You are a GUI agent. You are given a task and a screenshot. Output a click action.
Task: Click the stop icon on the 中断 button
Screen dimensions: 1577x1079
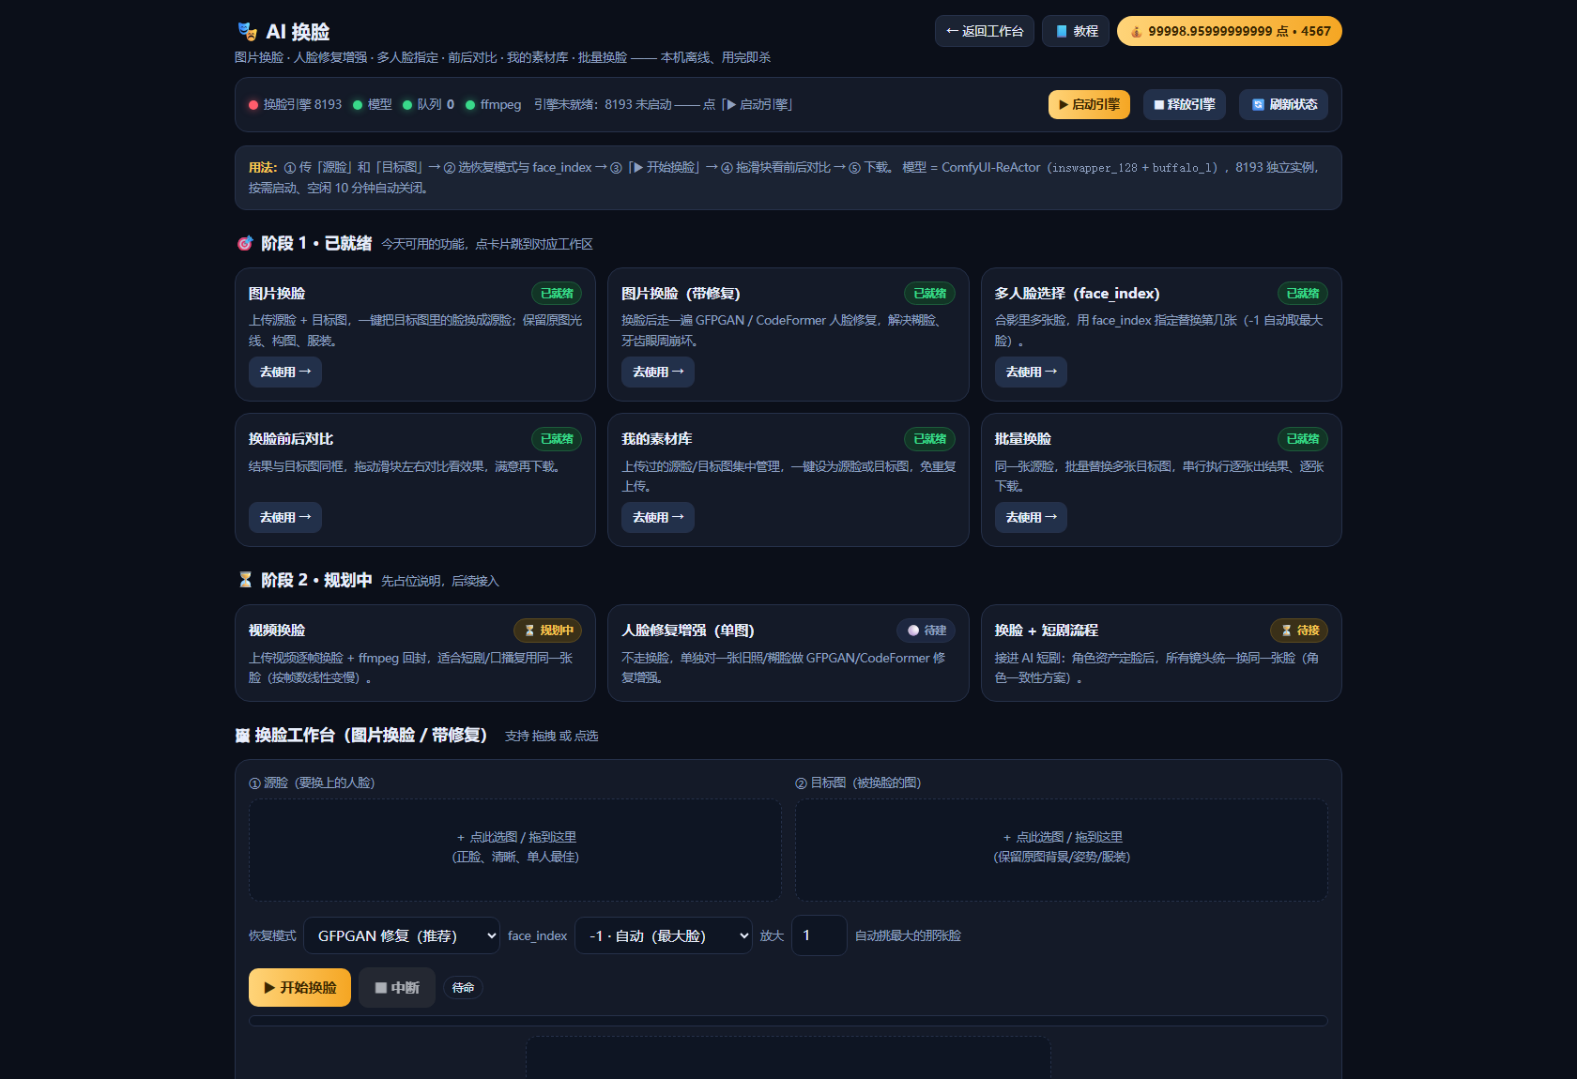381,988
